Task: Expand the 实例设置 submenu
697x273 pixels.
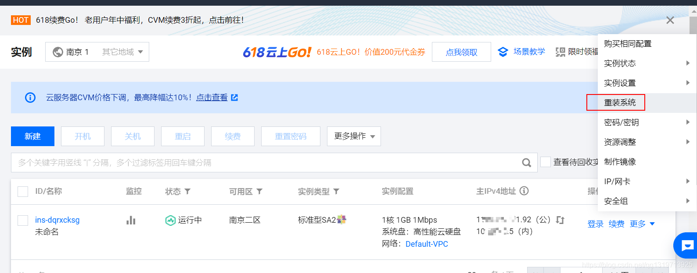Action: pyautogui.click(x=647, y=83)
